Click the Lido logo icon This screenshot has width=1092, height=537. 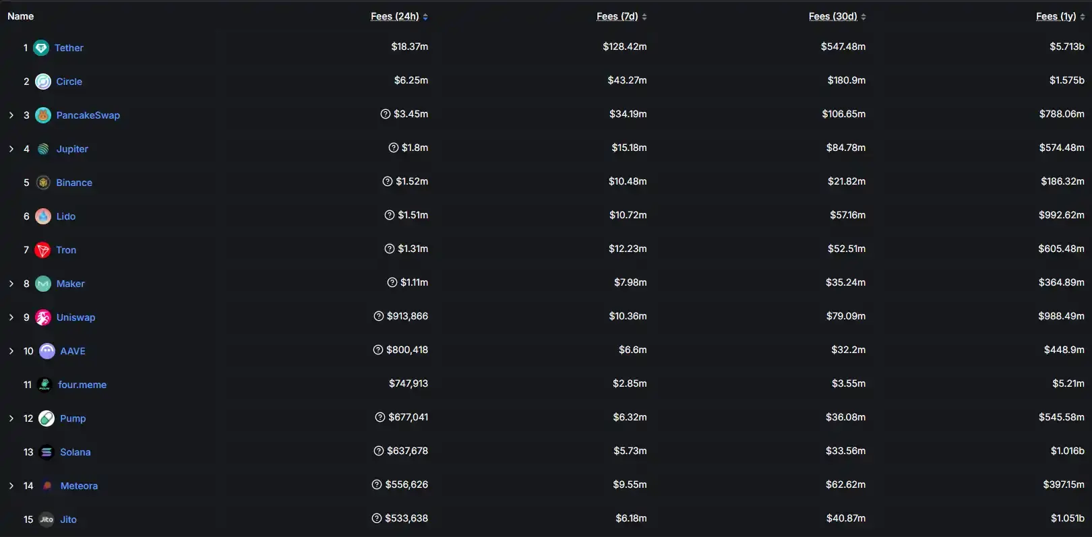pyautogui.click(x=43, y=216)
